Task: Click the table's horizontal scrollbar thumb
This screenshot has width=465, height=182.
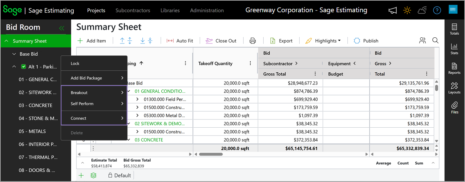Action: click(x=211, y=154)
